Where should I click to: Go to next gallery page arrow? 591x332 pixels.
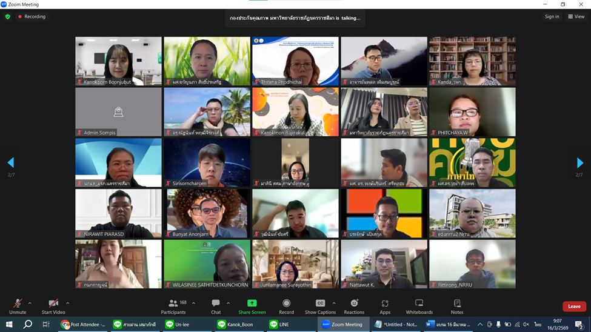[580, 163]
